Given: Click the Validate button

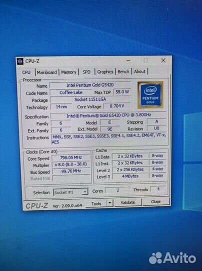Looking at the screenshot, I should click(x=128, y=202).
